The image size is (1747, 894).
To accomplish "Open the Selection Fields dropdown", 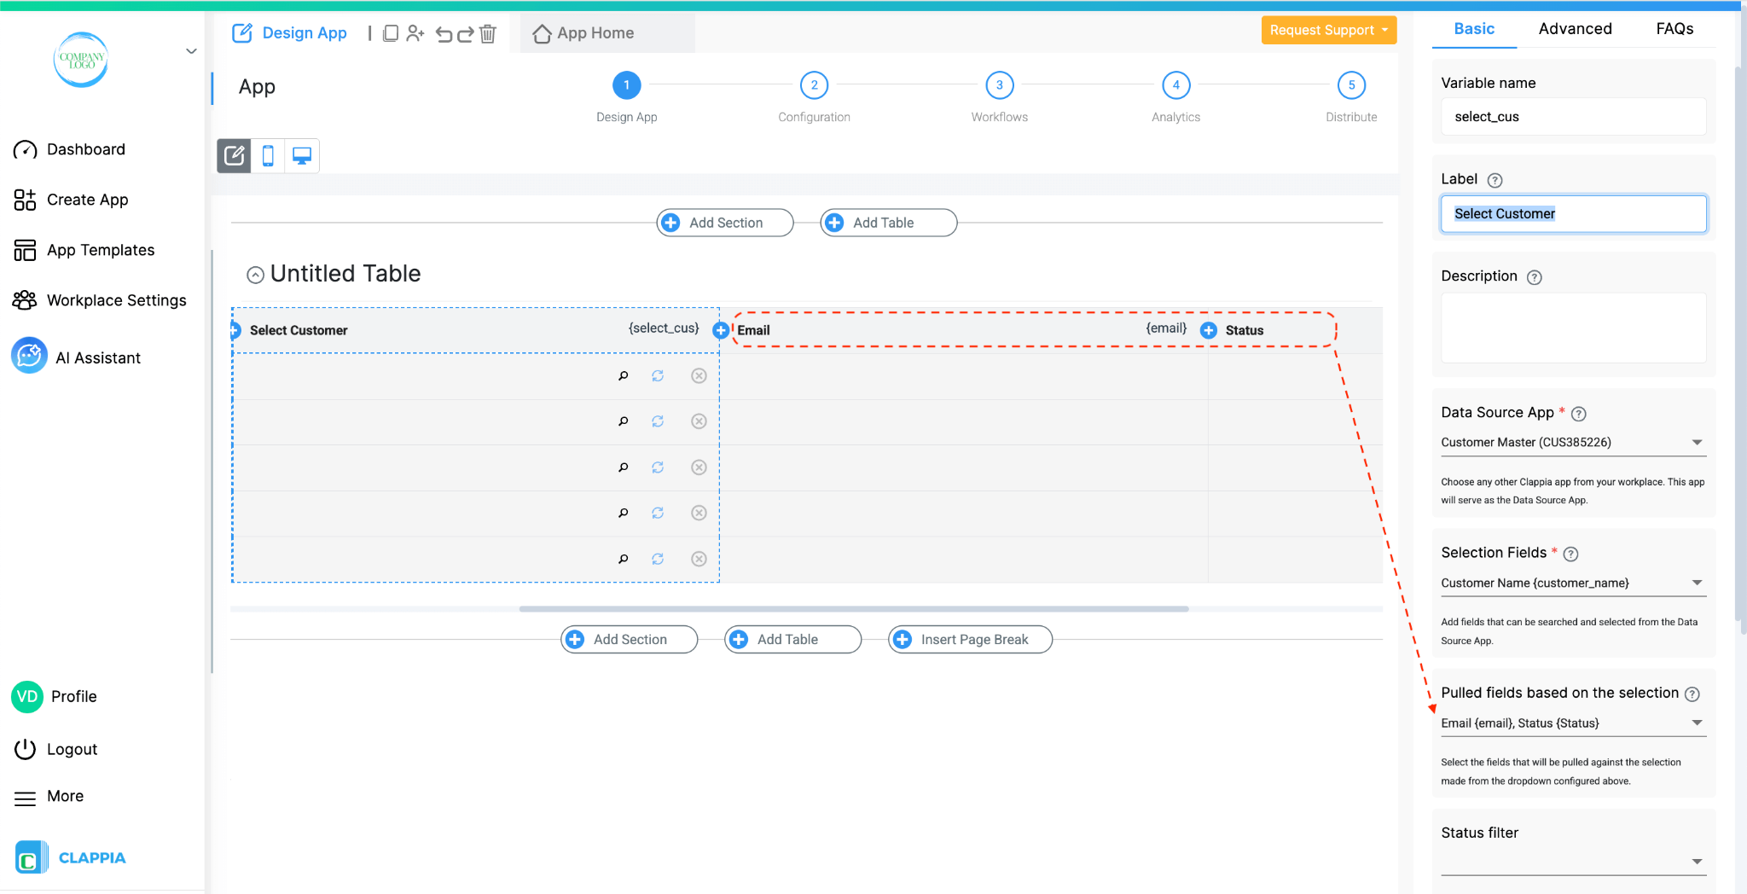I will click(1696, 583).
